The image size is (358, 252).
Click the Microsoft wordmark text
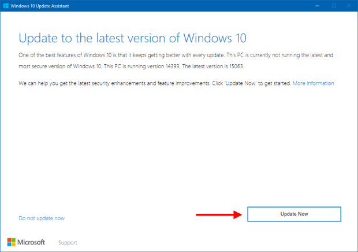(x=33, y=243)
